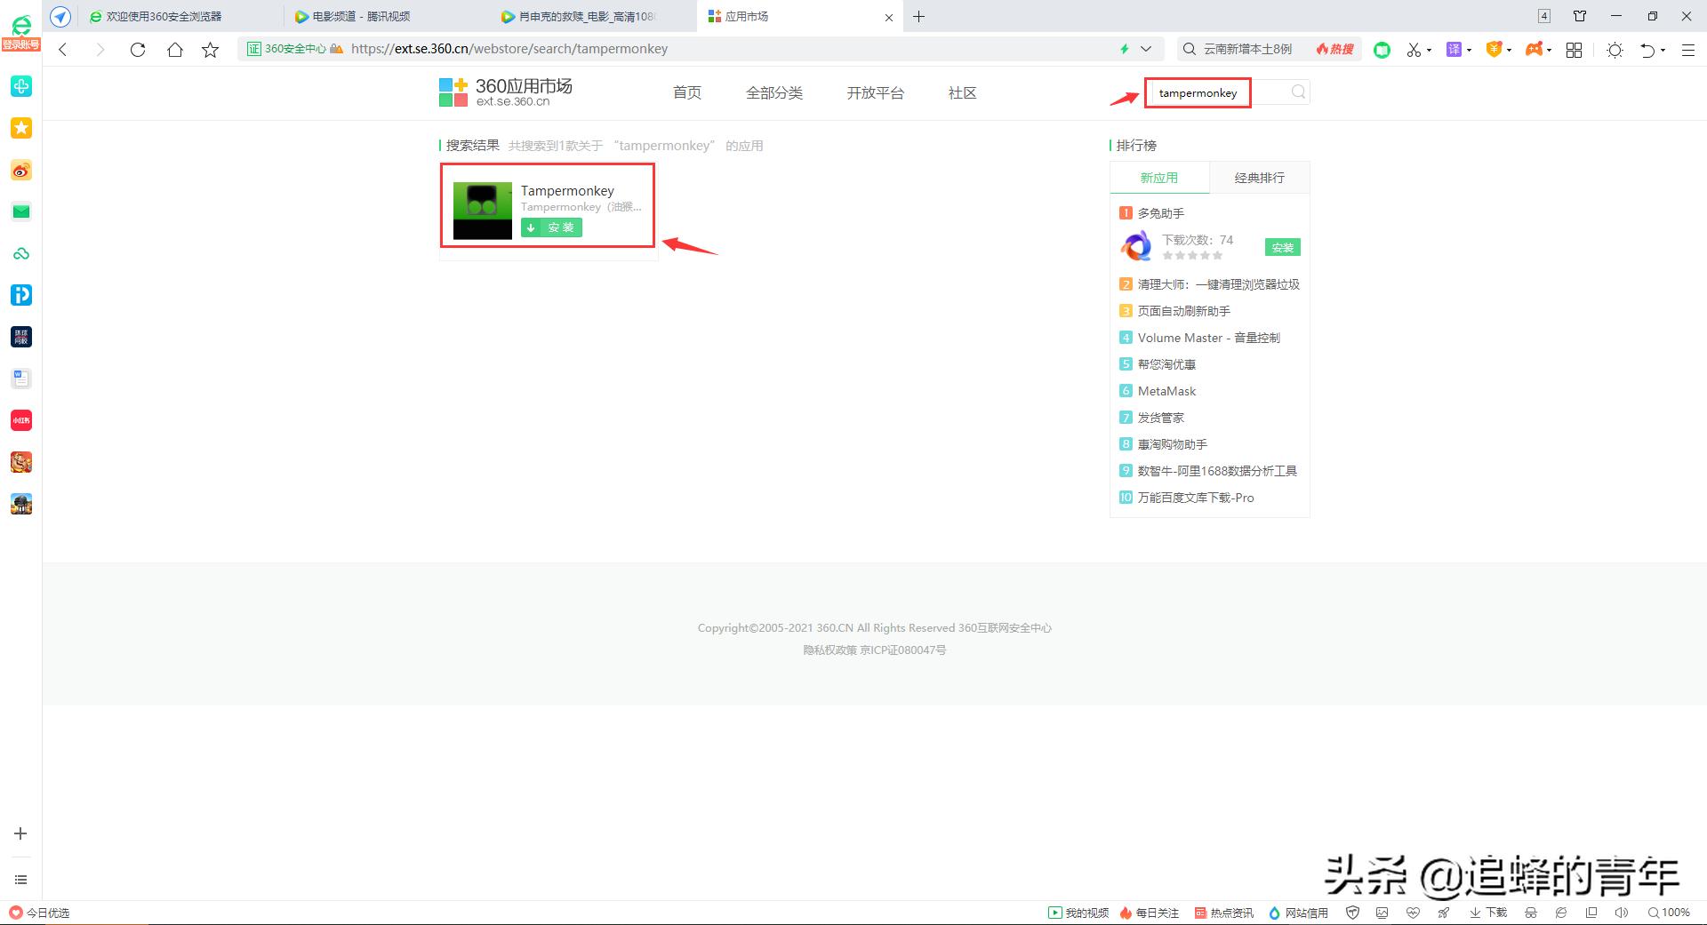Click the Tampermonkey extension thumbnail
This screenshot has width=1707, height=925.
483,211
